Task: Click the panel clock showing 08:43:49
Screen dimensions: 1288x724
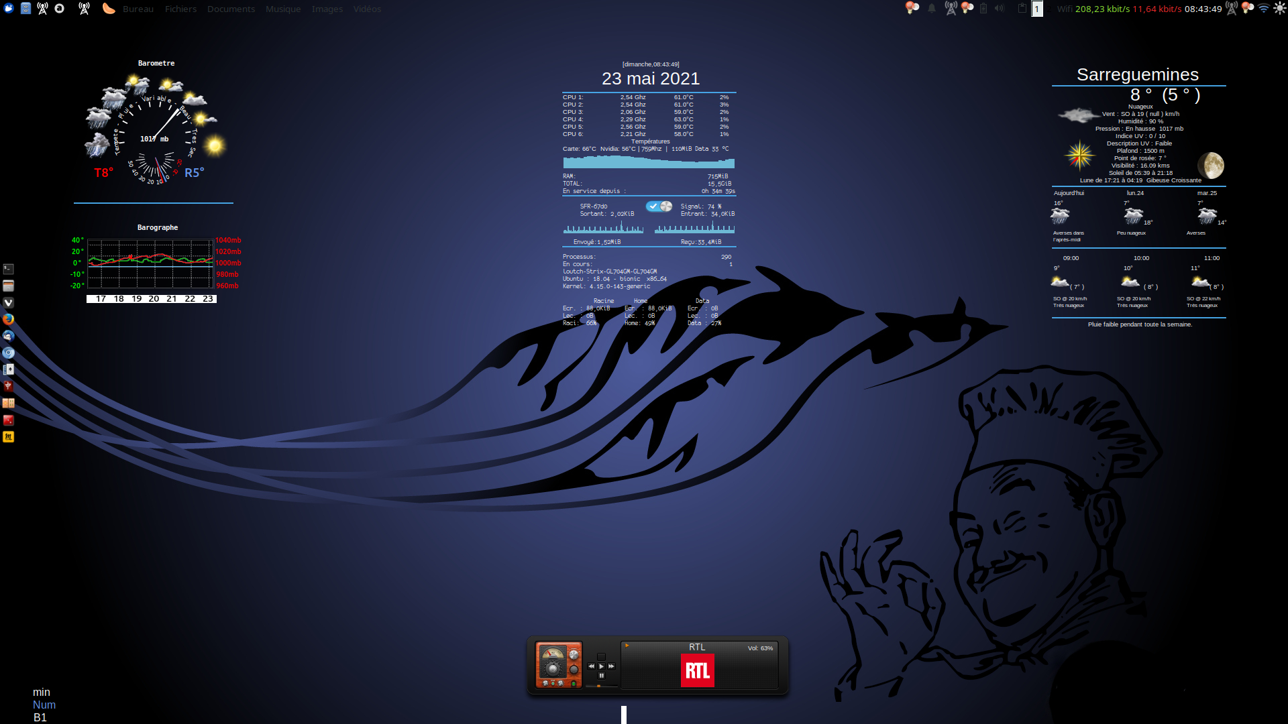Action: tap(1203, 9)
